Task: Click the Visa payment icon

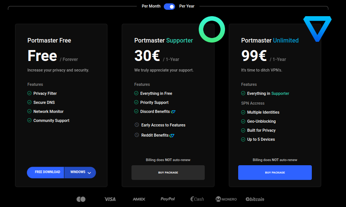Action: pos(110,199)
